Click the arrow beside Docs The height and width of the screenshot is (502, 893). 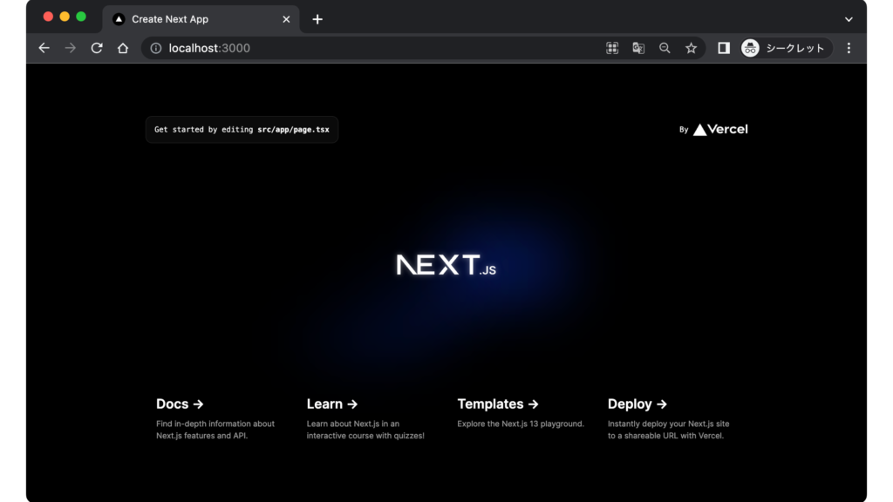[198, 404]
